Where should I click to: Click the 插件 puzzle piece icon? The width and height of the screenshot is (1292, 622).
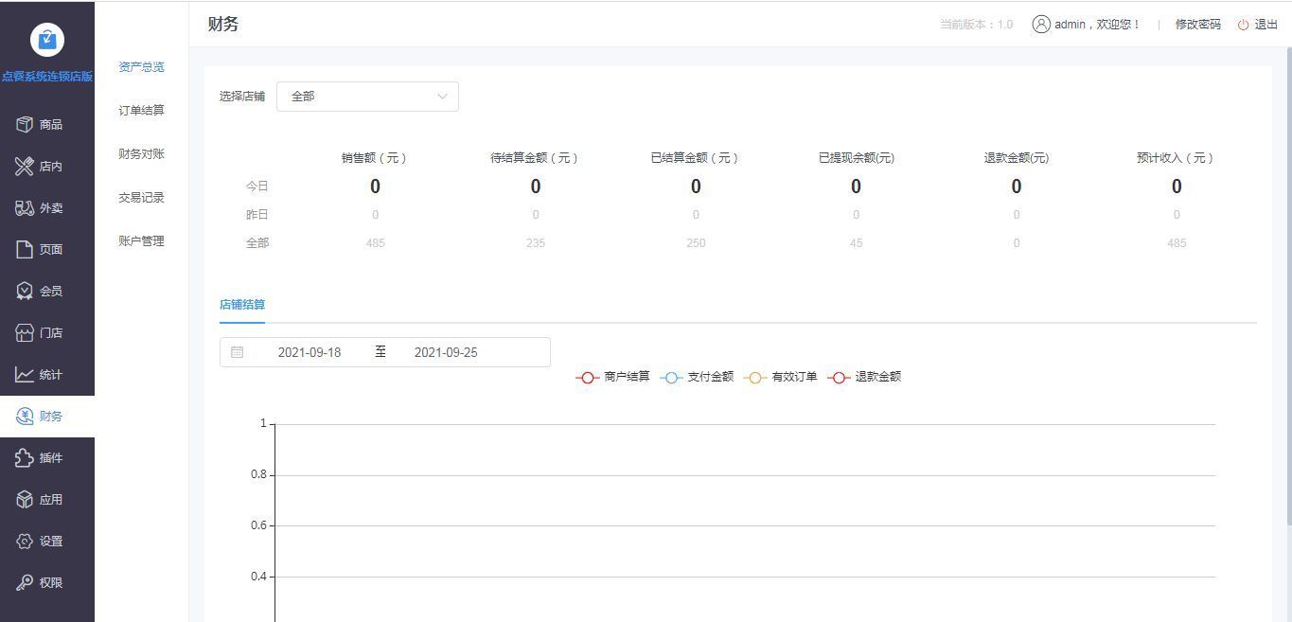(25, 457)
